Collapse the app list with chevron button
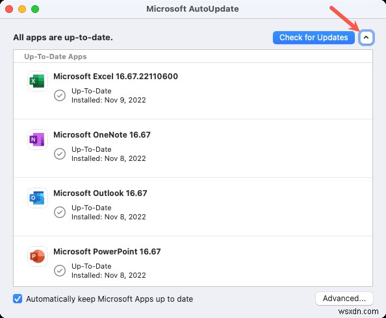The width and height of the screenshot is (386, 318). (x=366, y=38)
